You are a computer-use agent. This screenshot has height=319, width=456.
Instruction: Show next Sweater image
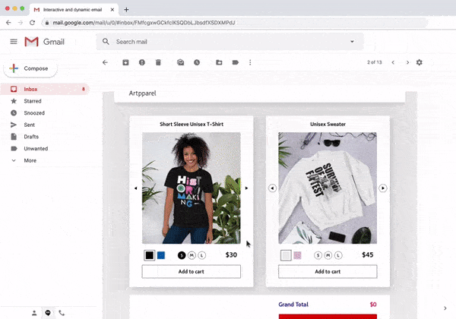(x=383, y=188)
